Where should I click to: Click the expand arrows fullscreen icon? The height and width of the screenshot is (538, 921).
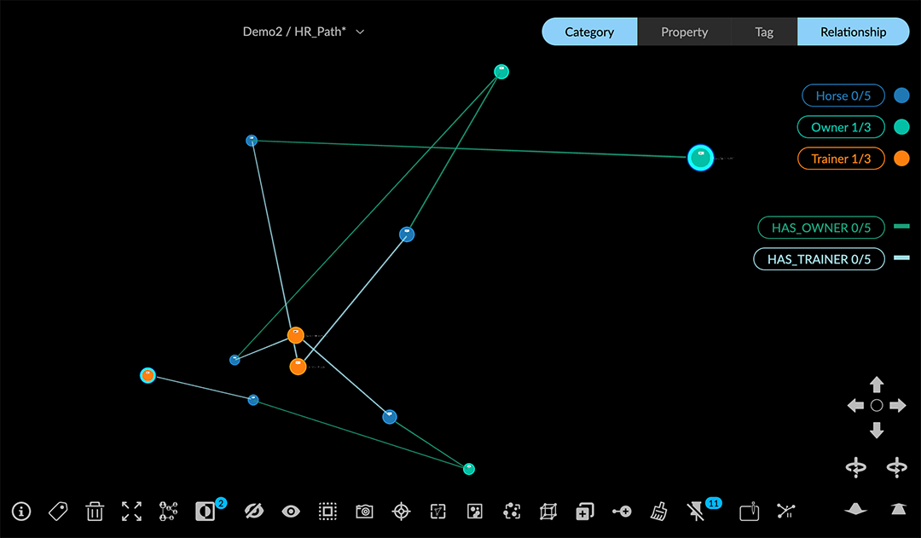coord(131,511)
